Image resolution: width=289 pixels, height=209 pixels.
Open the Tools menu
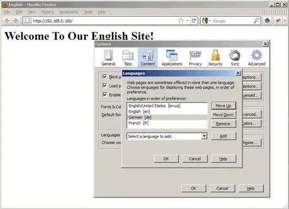pyautogui.click(x=88, y=12)
